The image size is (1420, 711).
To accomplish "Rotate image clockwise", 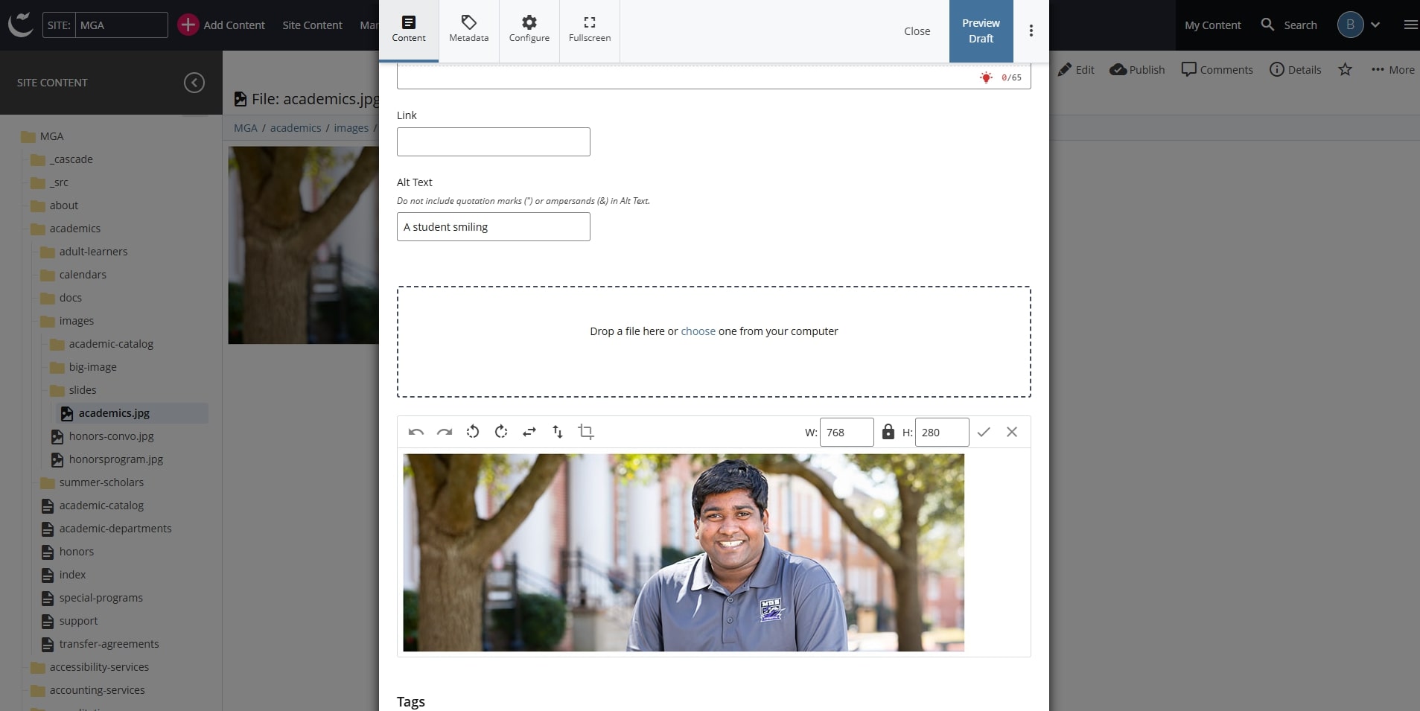I will pos(501,432).
